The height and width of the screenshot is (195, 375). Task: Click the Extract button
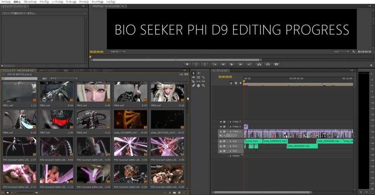[268, 65]
